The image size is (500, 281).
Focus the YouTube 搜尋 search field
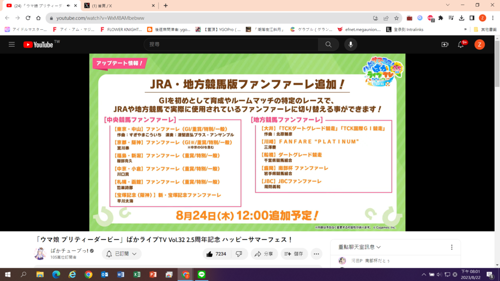click(x=231, y=44)
